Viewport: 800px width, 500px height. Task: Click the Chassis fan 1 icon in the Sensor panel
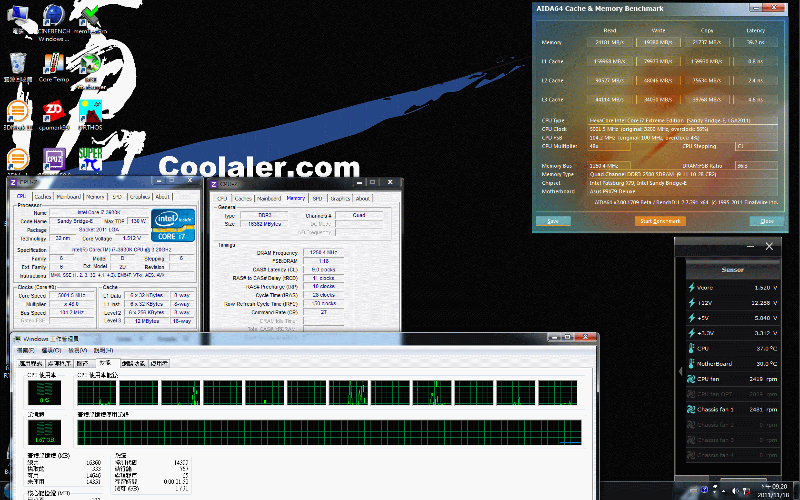click(x=691, y=410)
